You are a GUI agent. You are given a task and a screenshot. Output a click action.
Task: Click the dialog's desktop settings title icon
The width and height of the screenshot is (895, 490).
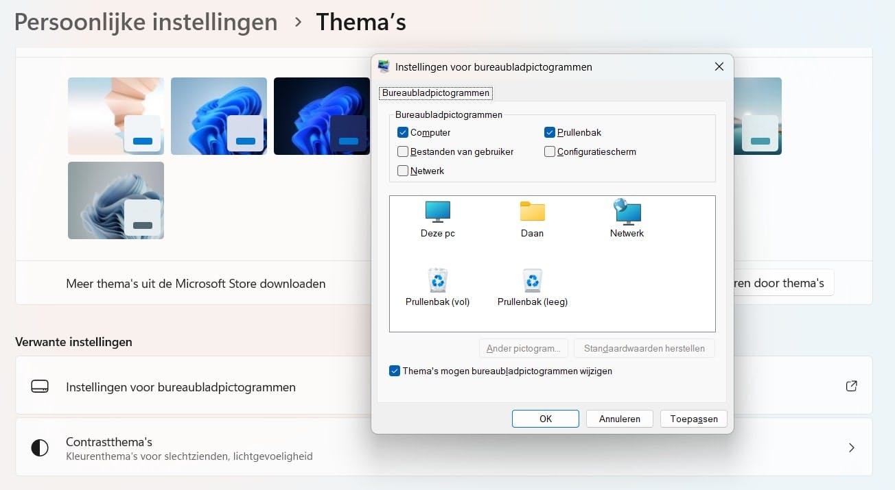[x=384, y=66]
